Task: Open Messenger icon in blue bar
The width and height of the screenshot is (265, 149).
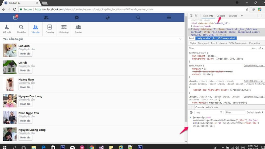Action: click(77, 18)
